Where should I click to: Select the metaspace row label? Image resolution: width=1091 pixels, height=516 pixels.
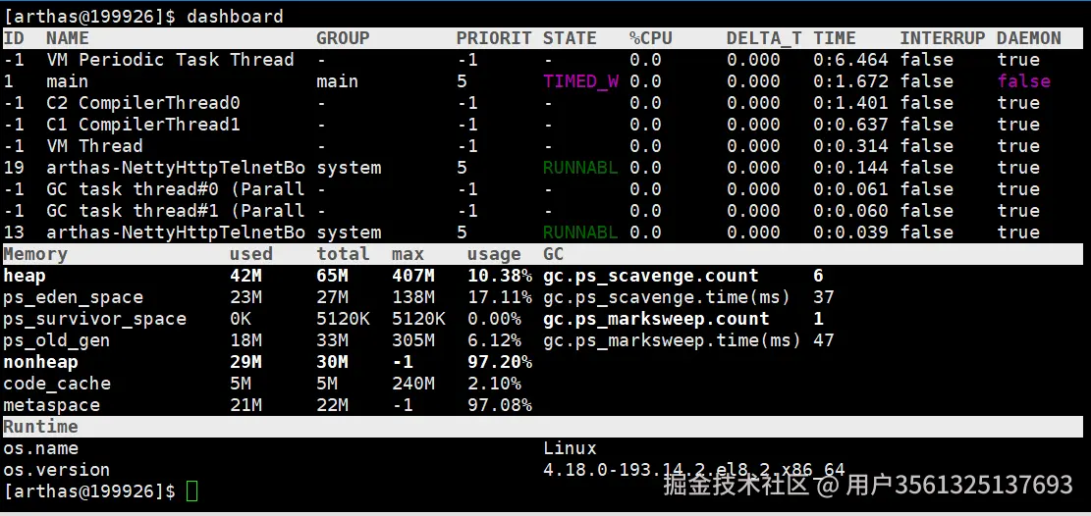point(51,405)
